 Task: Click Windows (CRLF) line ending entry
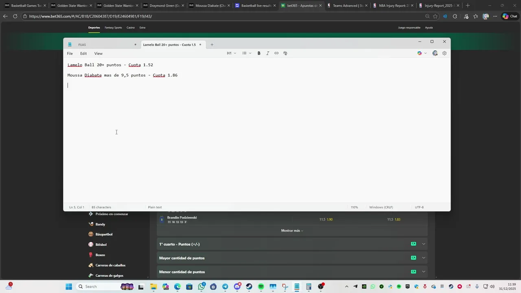[x=381, y=207]
